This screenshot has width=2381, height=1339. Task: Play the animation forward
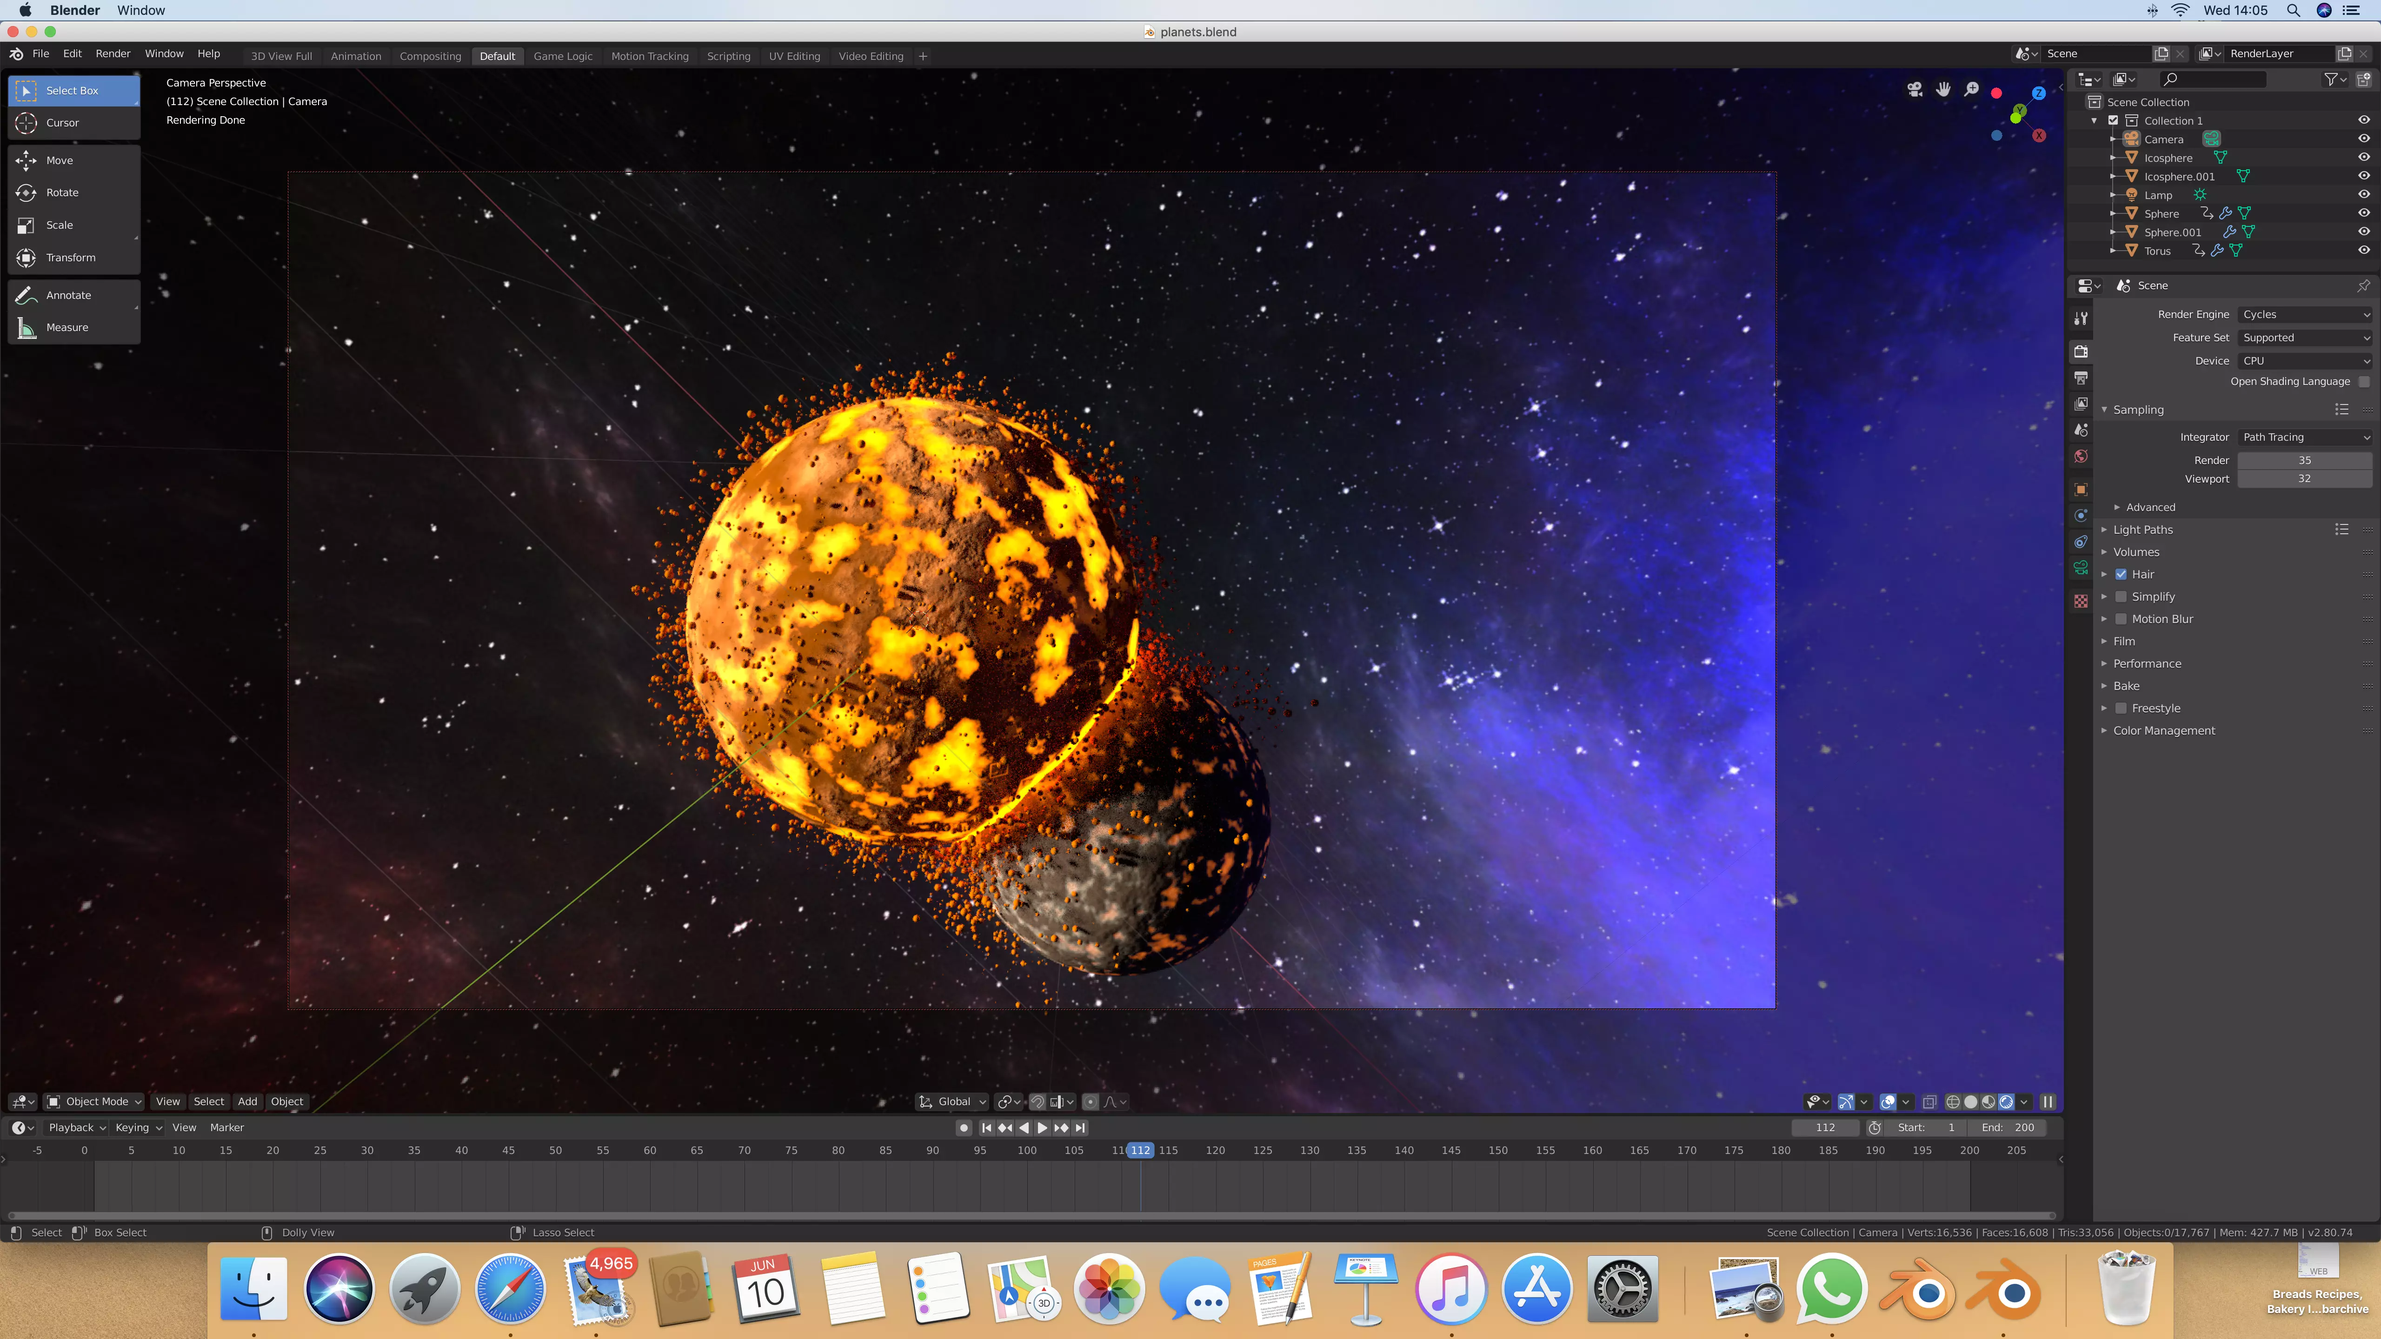[1042, 1128]
